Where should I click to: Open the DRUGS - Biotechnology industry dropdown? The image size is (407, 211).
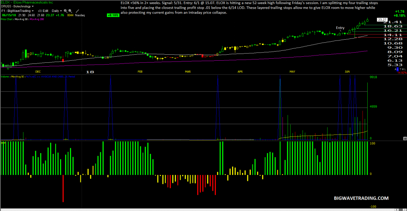point(17,6)
